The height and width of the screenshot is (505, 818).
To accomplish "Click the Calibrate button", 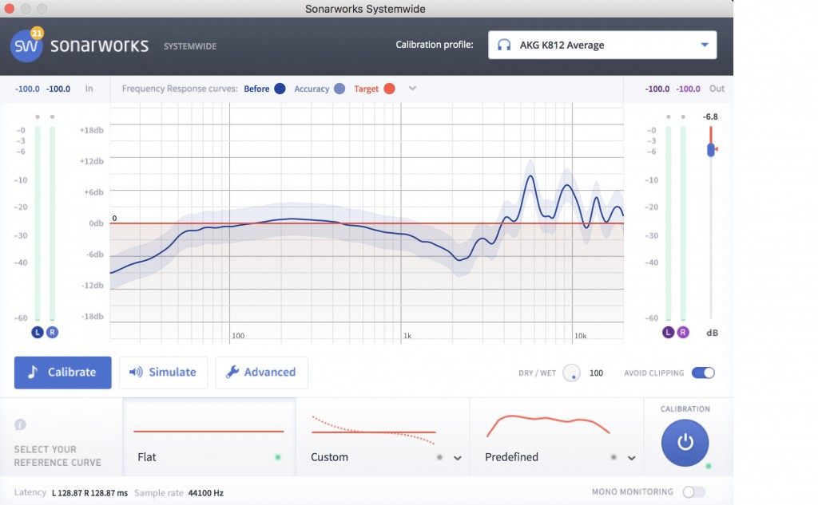I will pyautogui.click(x=62, y=373).
